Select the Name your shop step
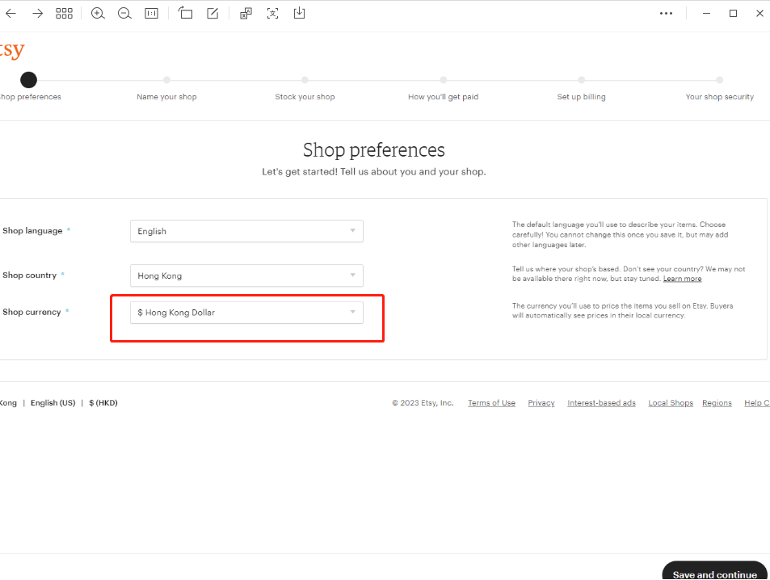770x580 pixels. (166, 96)
